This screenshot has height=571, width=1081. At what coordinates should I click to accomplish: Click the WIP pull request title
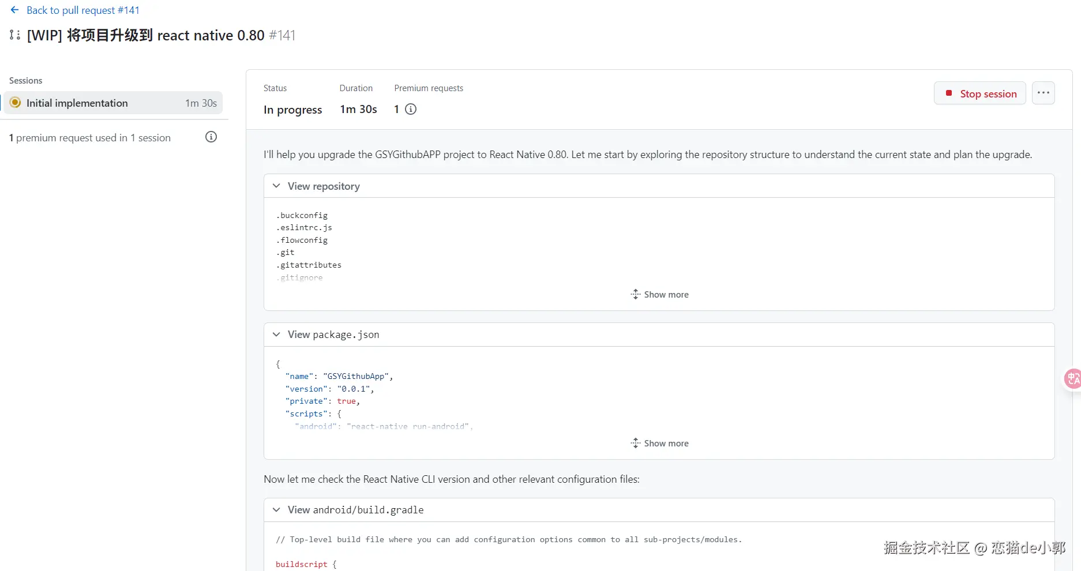[x=145, y=35]
